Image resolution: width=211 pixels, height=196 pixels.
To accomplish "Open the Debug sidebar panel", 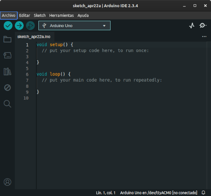I will click(7, 88).
